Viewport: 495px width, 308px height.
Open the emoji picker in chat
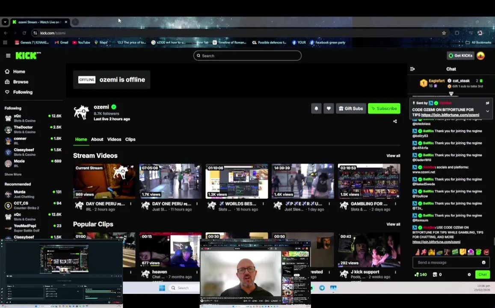pos(483,262)
